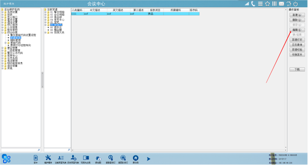Open the envelope mail icon
The width and height of the screenshot is (308, 165).
click(x=281, y=4)
